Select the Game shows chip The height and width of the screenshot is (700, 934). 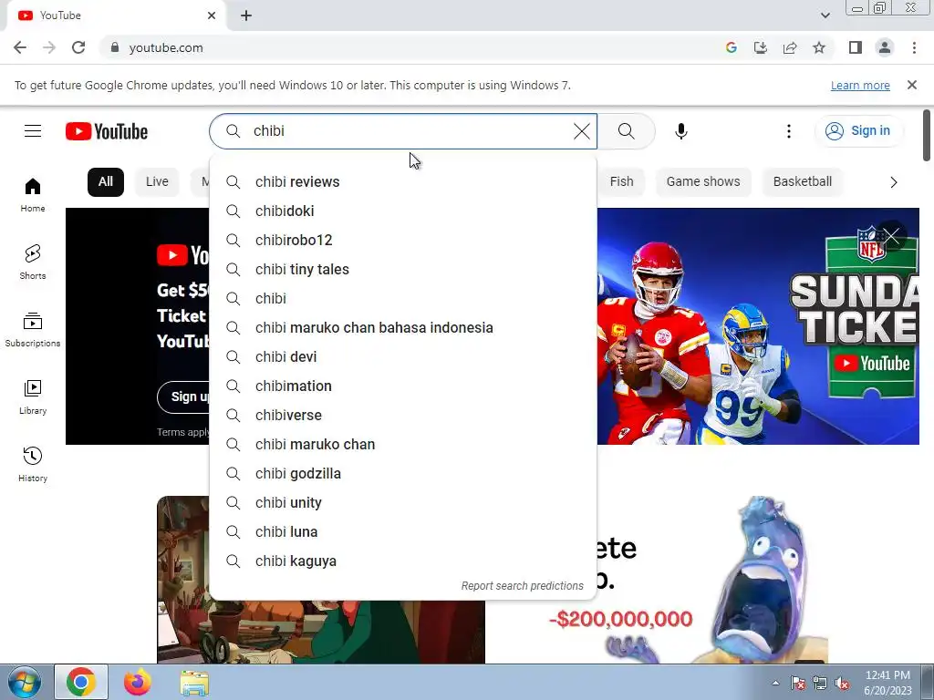pos(703,181)
